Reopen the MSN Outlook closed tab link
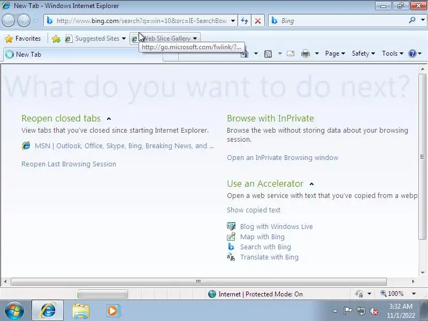This screenshot has width=428, height=321. click(x=124, y=146)
